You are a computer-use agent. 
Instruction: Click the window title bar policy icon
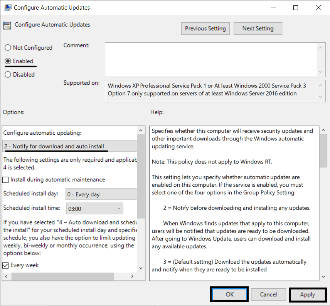tap(8, 8)
